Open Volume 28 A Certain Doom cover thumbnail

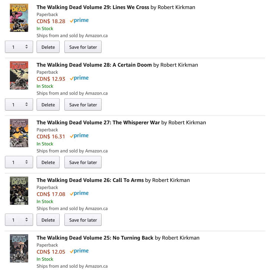(19, 75)
